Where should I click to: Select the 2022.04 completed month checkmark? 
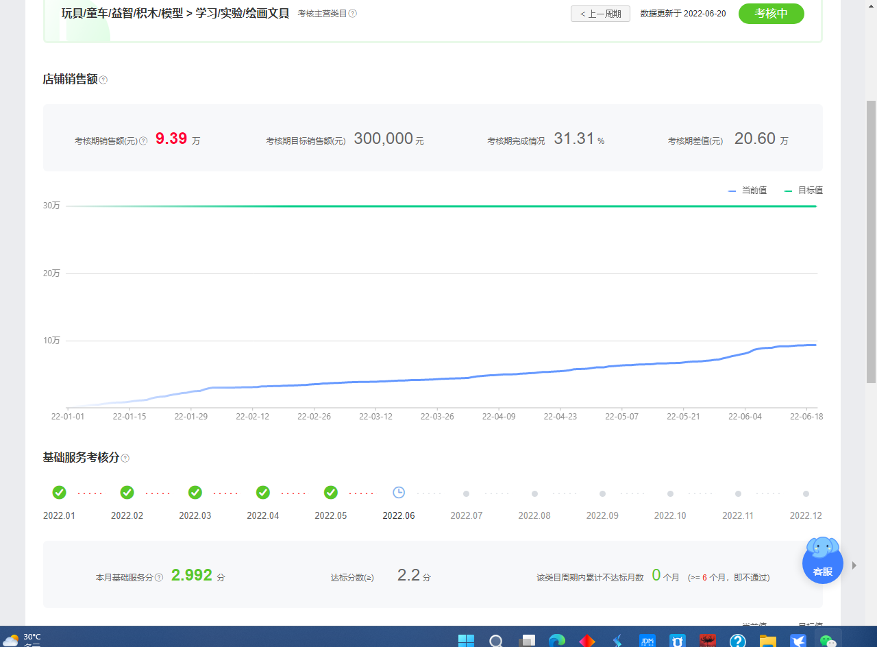click(263, 493)
